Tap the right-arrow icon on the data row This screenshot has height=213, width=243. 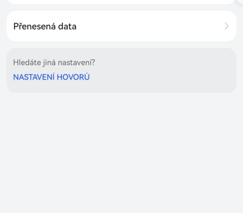tap(227, 26)
